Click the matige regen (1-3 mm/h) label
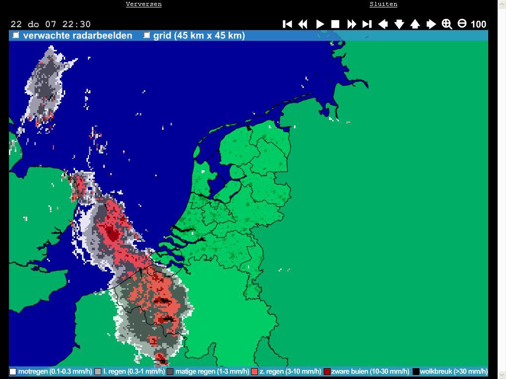Image resolution: width=506 pixels, height=379 pixels. (212, 372)
